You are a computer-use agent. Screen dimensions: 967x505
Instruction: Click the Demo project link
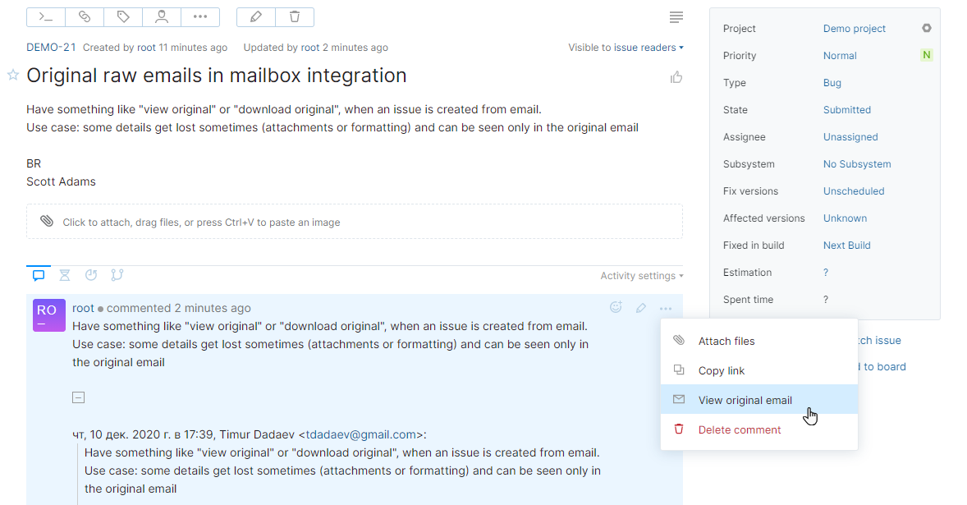tap(854, 28)
